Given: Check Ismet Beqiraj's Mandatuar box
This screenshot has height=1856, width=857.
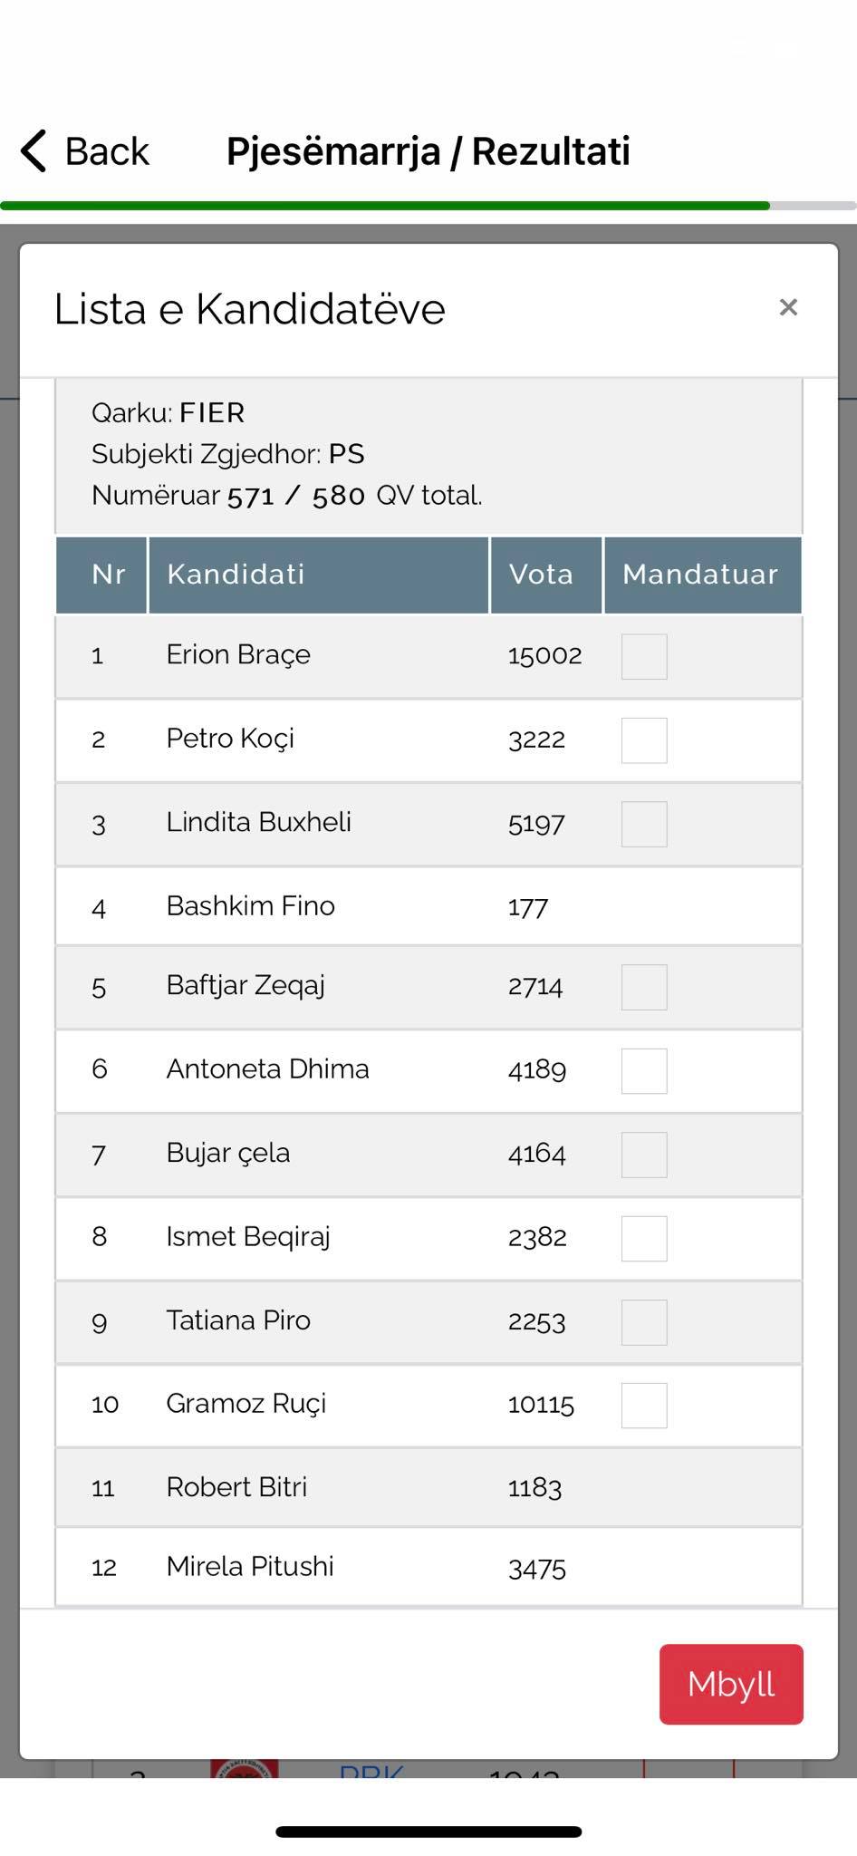Looking at the screenshot, I should point(644,1239).
